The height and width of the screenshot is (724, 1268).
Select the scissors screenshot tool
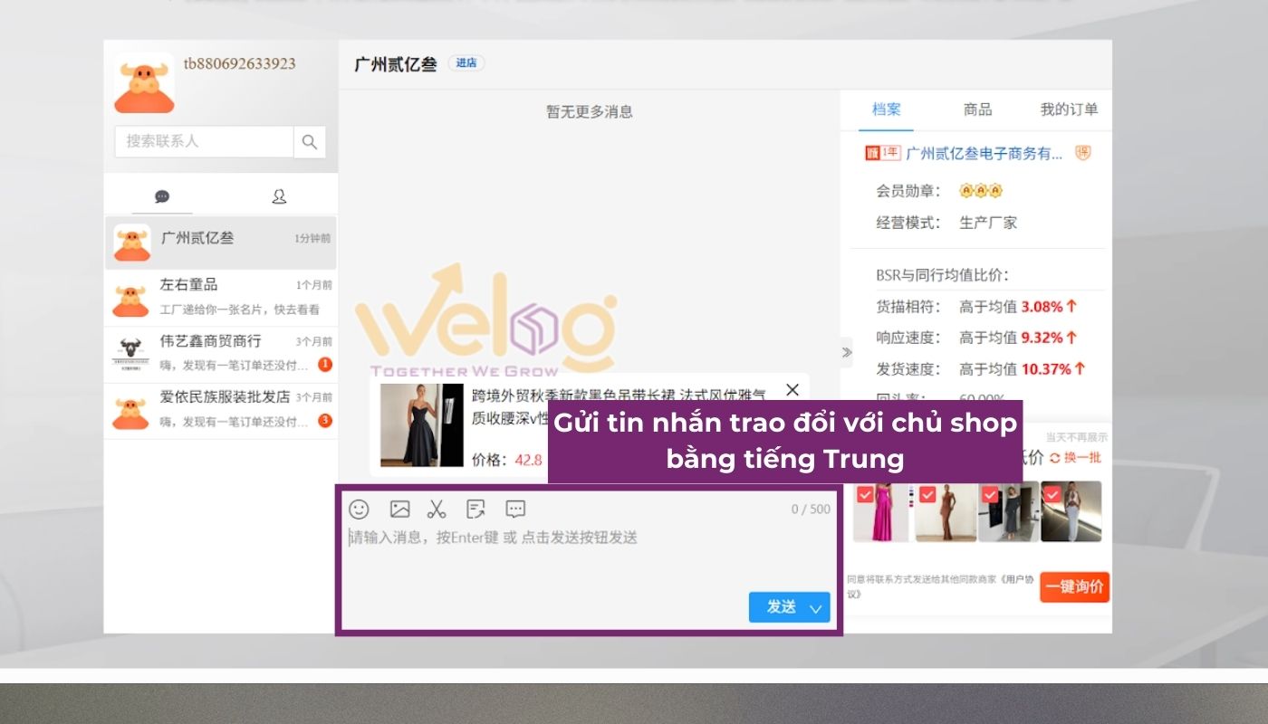[x=437, y=509]
